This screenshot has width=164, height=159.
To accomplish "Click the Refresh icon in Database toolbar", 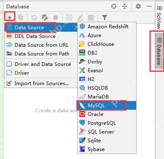I will tap(34, 18).
